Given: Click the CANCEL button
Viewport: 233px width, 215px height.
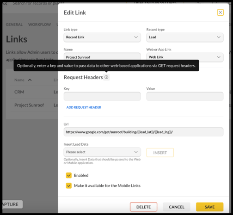Looking at the screenshot, I should [177, 207].
